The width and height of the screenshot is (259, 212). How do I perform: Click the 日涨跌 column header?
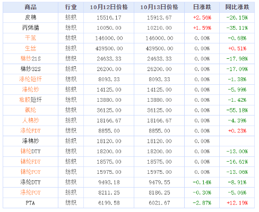tap(202, 7)
